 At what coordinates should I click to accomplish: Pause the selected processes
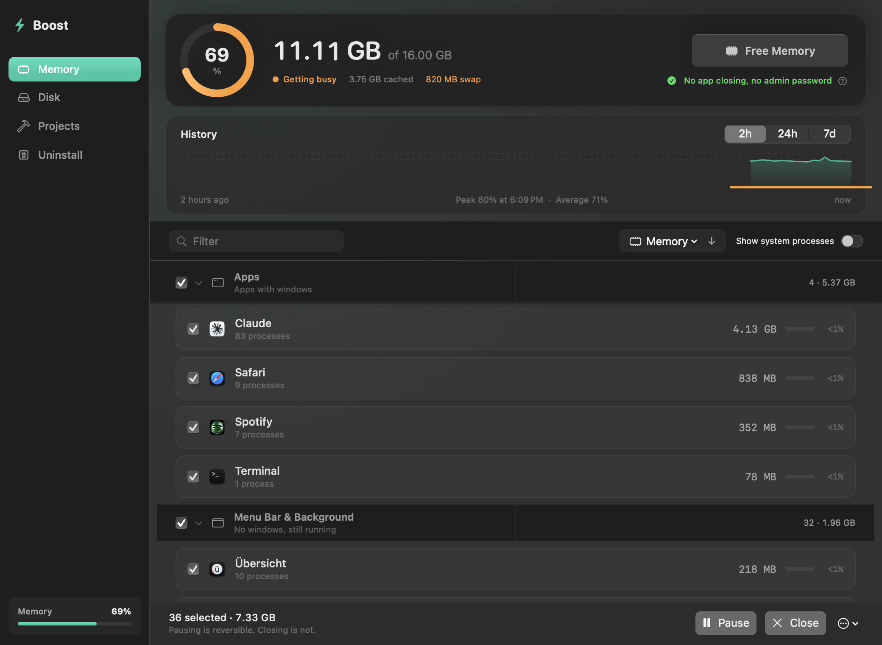coord(726,623)
